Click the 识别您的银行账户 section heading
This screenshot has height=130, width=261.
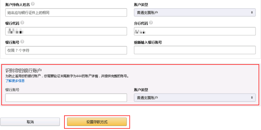(x=25, y=70)
